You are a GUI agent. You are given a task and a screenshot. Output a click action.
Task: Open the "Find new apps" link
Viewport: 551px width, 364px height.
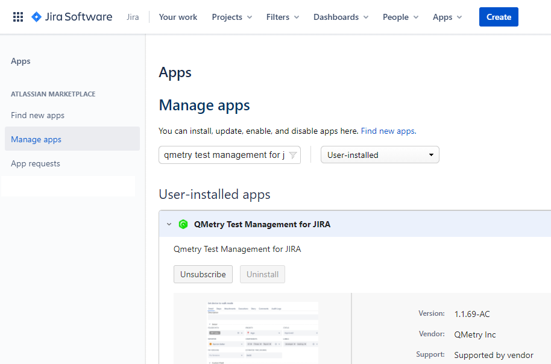[388, 131]
